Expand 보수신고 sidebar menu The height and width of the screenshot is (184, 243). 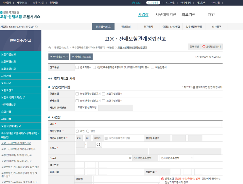coord(21,83)
